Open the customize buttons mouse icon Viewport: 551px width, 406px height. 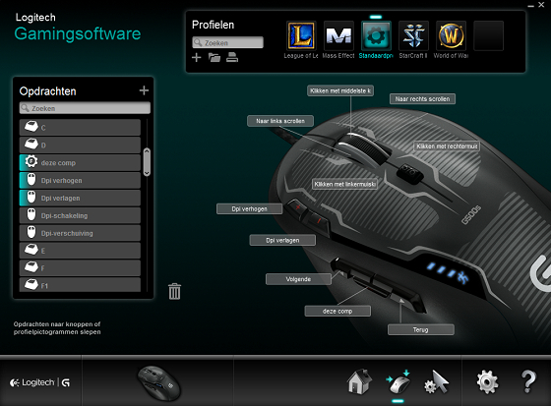click(398, 382)
